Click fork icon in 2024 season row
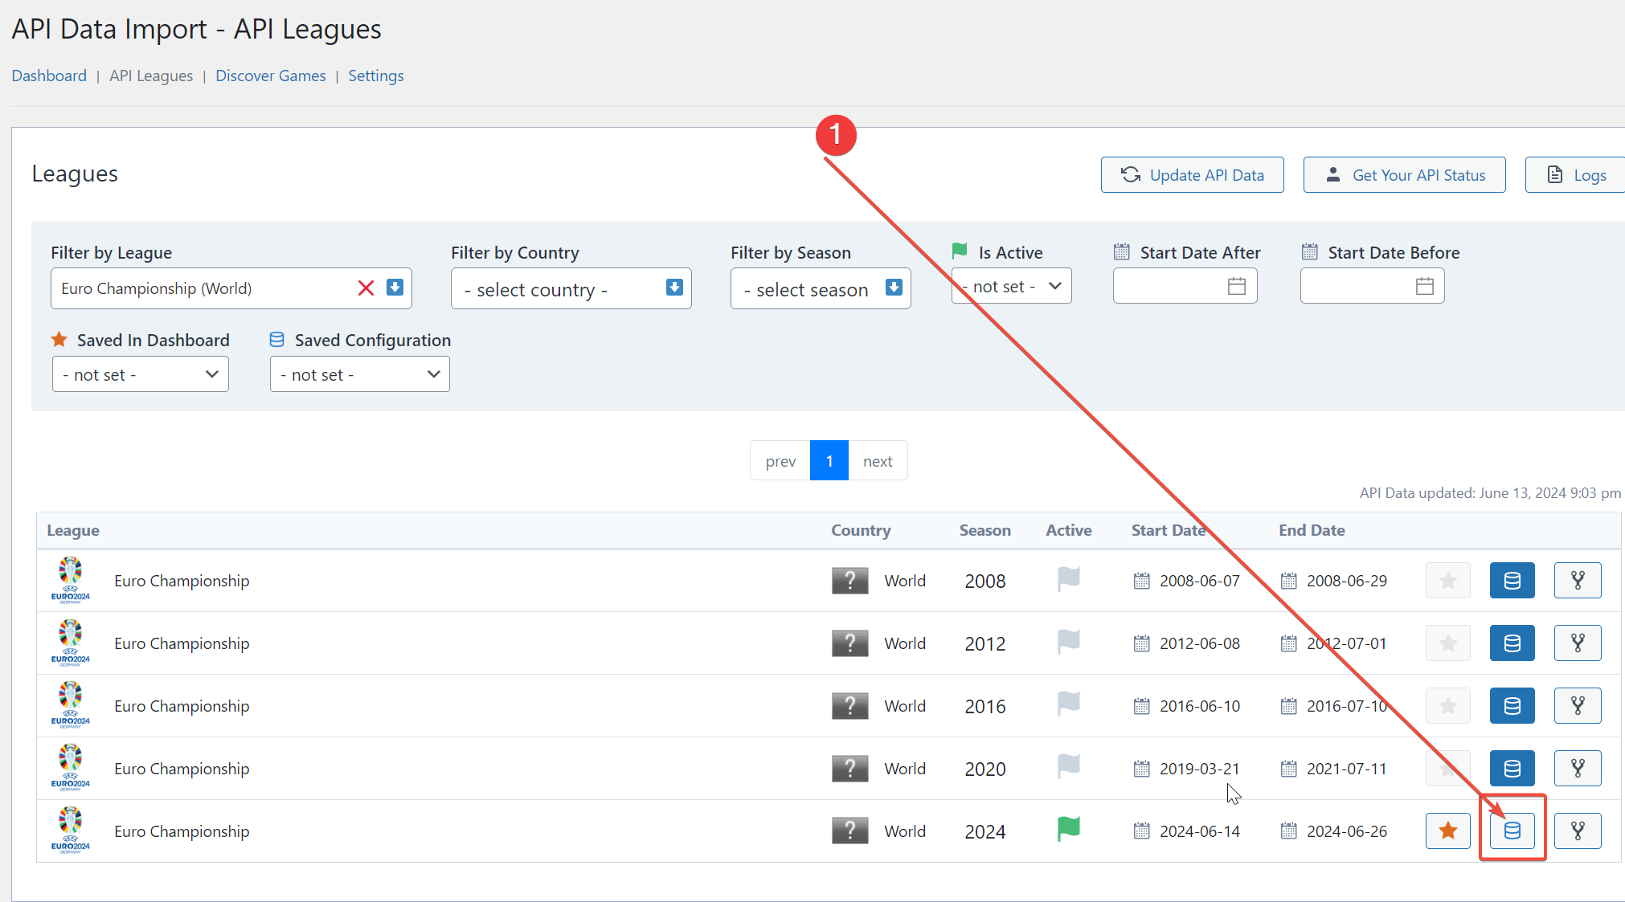This screenshot has height=902, width=1625. click(1577, 831)
